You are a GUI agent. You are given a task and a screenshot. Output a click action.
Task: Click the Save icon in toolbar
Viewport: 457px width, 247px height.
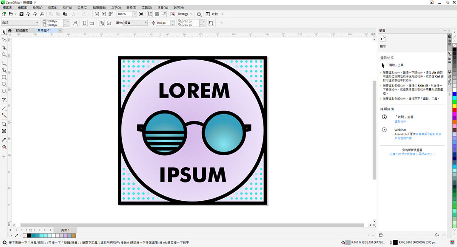(x=21, y=14)
